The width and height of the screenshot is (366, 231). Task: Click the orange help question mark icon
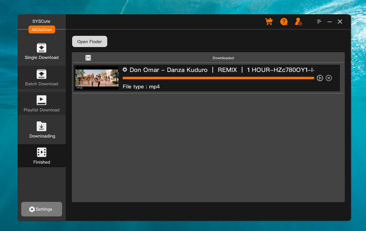(284, 22)
